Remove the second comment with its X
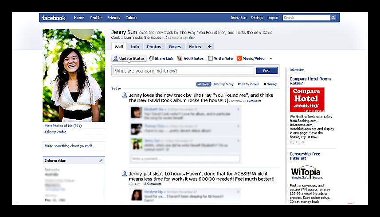380x217 pixels. 238,126
